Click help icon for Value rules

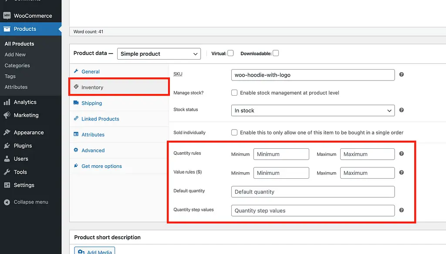coord(401,173)
